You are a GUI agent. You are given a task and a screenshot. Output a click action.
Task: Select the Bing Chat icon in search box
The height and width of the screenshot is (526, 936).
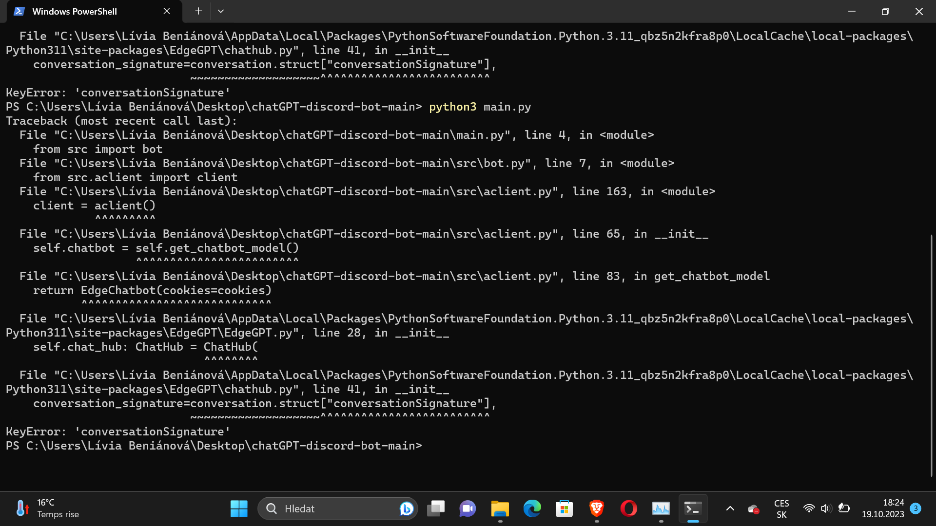pyautogui.click(x=406, y=508)
